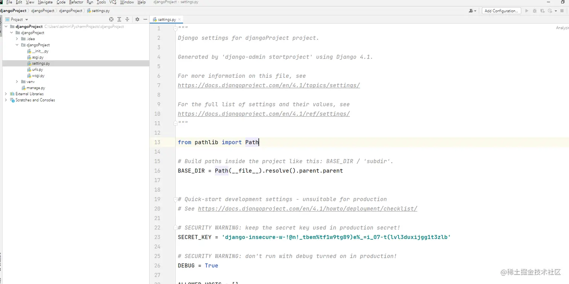Click the True value on line 26
569x284 pixels.
[211, 266]
